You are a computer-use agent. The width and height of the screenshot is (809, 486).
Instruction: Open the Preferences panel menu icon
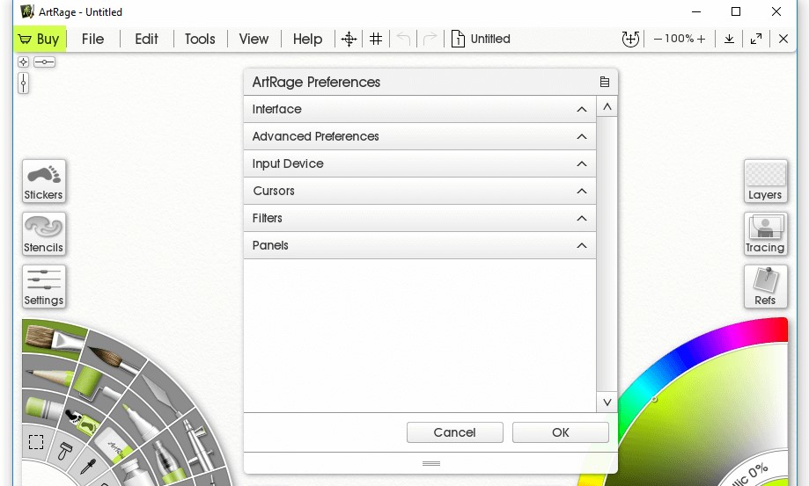[605, 82]
